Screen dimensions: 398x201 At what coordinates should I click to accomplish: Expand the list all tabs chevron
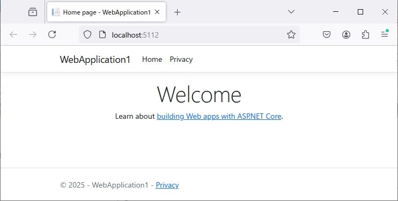[x=291, y=12]
